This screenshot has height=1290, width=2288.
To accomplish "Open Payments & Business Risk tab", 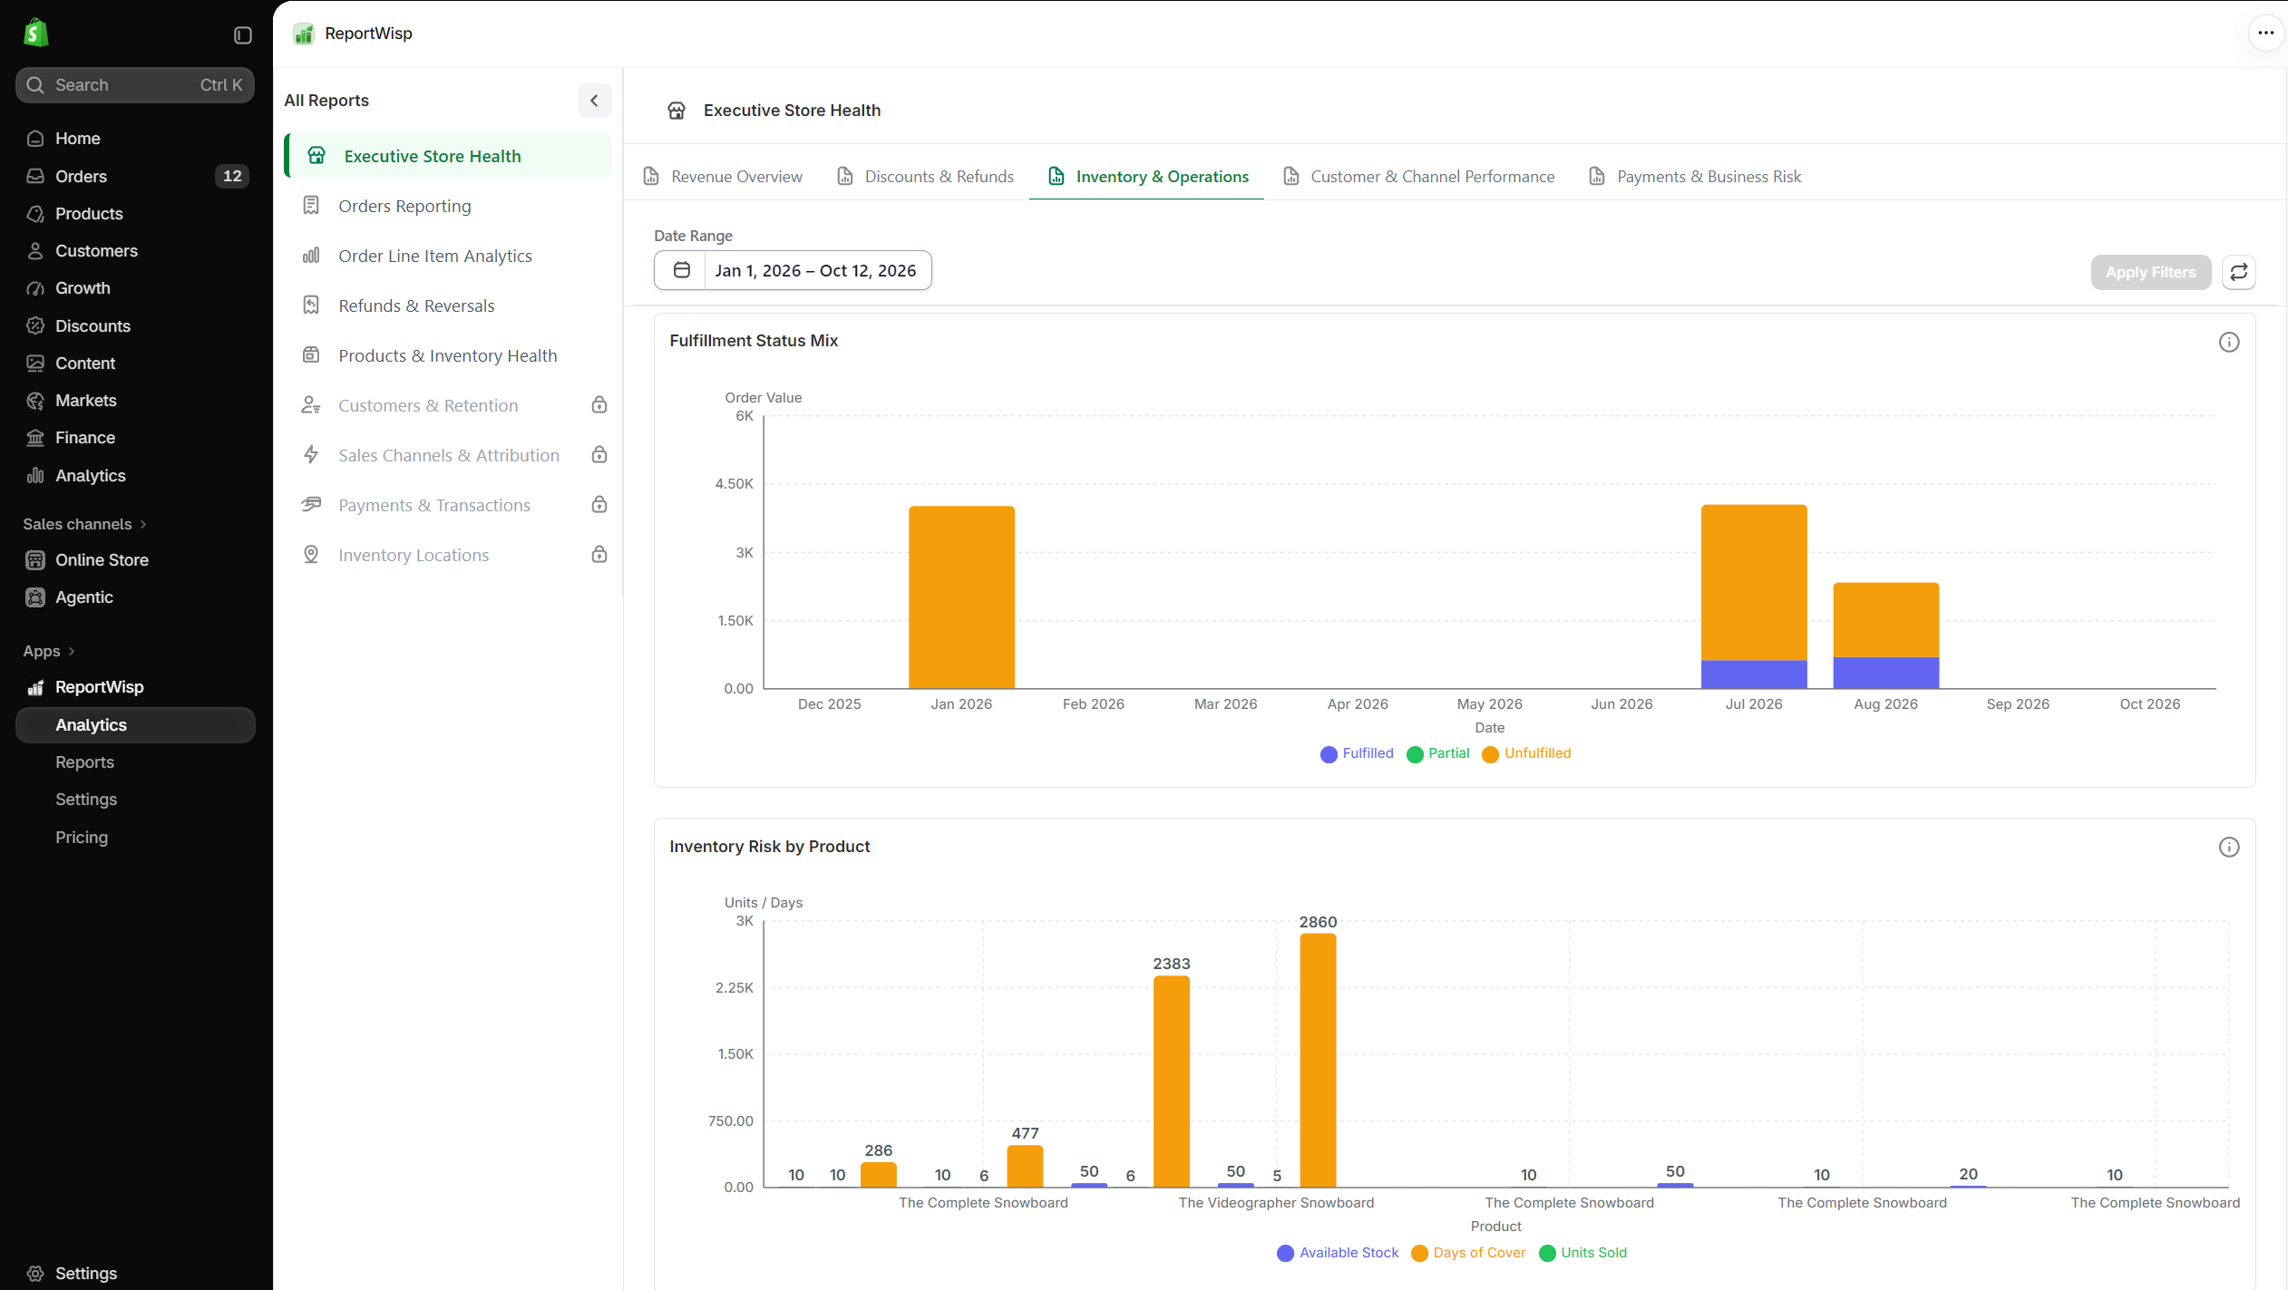I will pyautogui.click(x=1695, y=177).
